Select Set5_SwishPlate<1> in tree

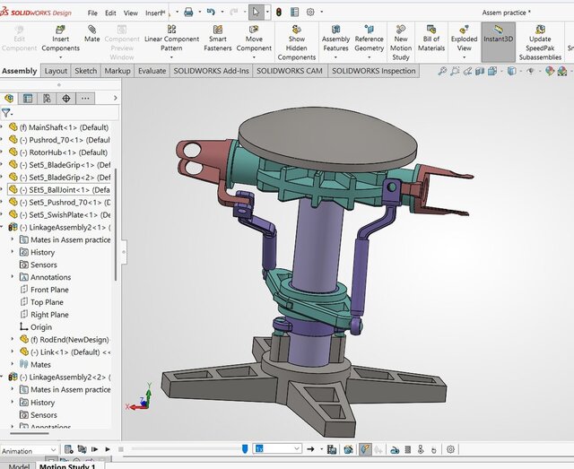tap(60, 214)
